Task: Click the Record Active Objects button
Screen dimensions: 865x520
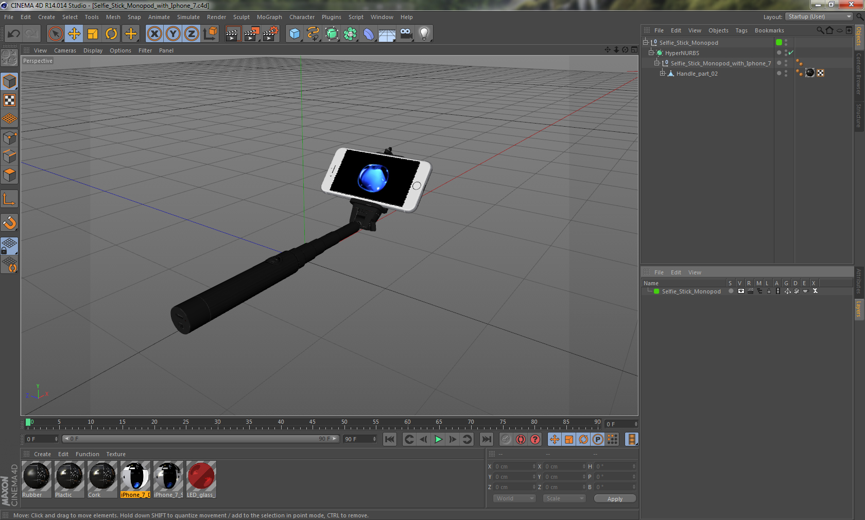Action: click(506, 439)
